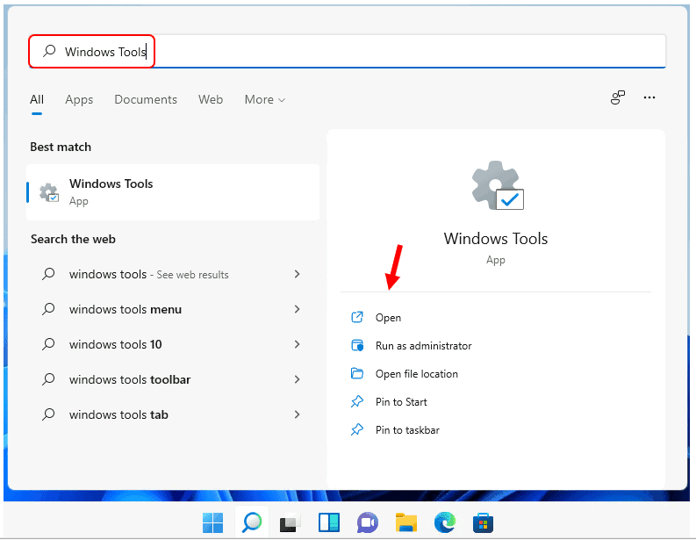Select the 'windows tools 10' suggestion text
The width and height of the screenshot is (696, 540).
click(115, 344)
